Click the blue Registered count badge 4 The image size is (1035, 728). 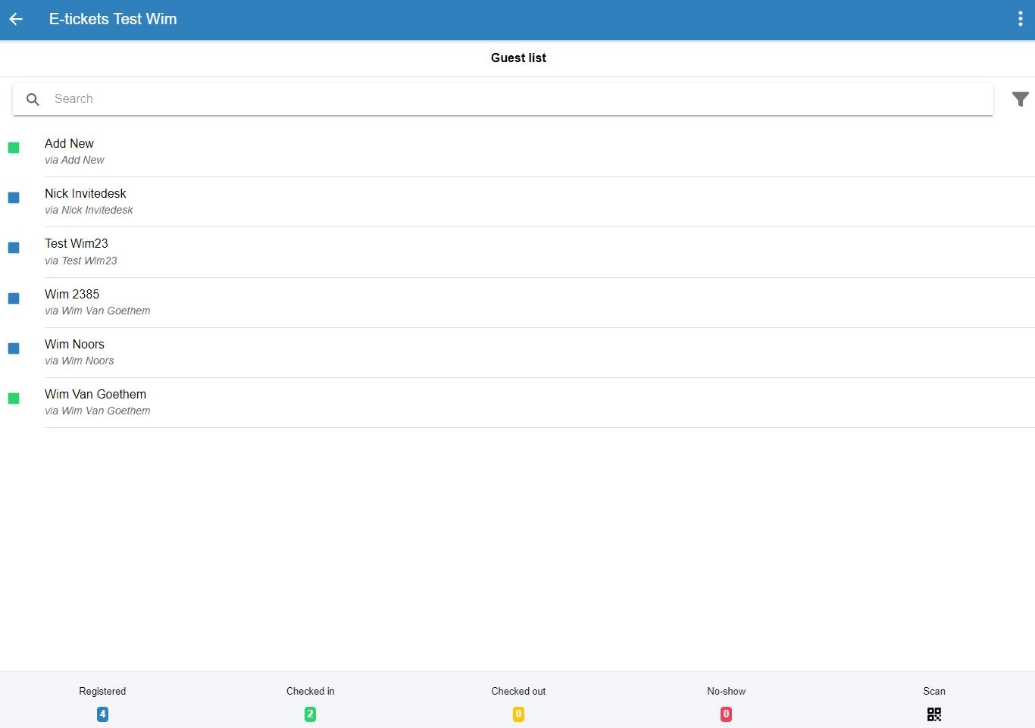pyautogui.click(x=102, y=714)
